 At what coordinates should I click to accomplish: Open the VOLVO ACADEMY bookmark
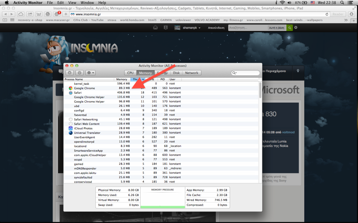coord(207,20)
